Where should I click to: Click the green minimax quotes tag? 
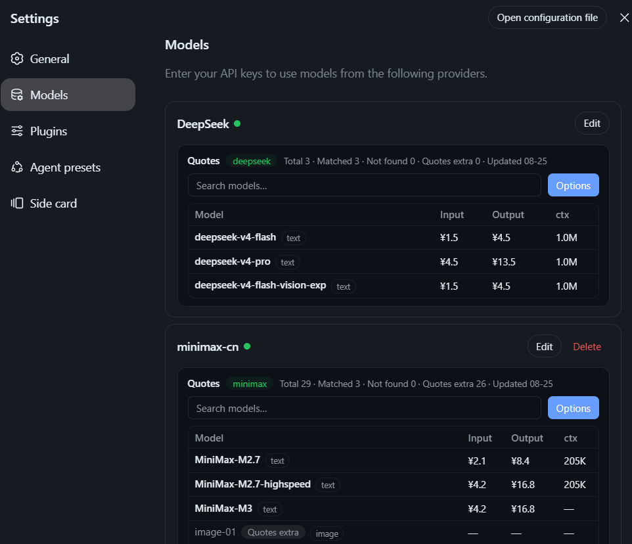pyautogui.click(x=250, y=384)
